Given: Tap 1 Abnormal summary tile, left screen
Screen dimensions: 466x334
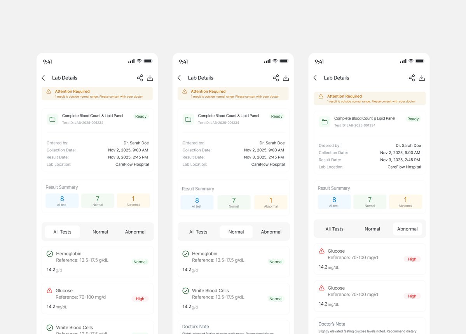Looking at the screenshot, I should tap(133, 200).
